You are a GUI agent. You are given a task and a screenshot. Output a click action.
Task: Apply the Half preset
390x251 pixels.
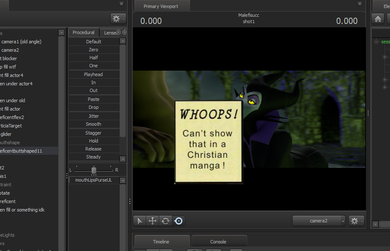tap(94, 58)
